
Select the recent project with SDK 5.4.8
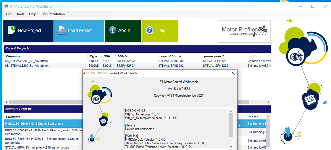(x=137, y=61)
